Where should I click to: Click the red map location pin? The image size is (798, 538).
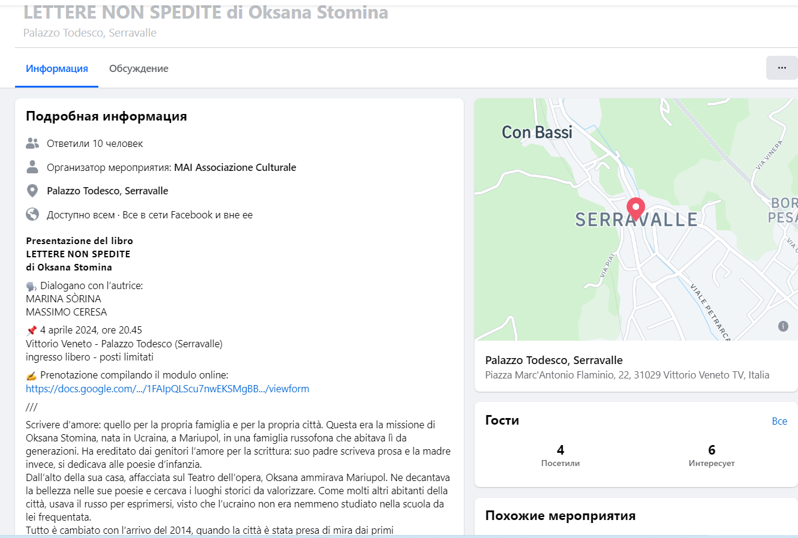click(636, 209)
